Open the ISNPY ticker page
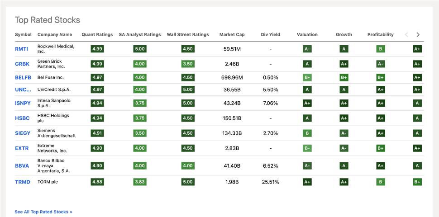439x217 pixels. (23, 103)
